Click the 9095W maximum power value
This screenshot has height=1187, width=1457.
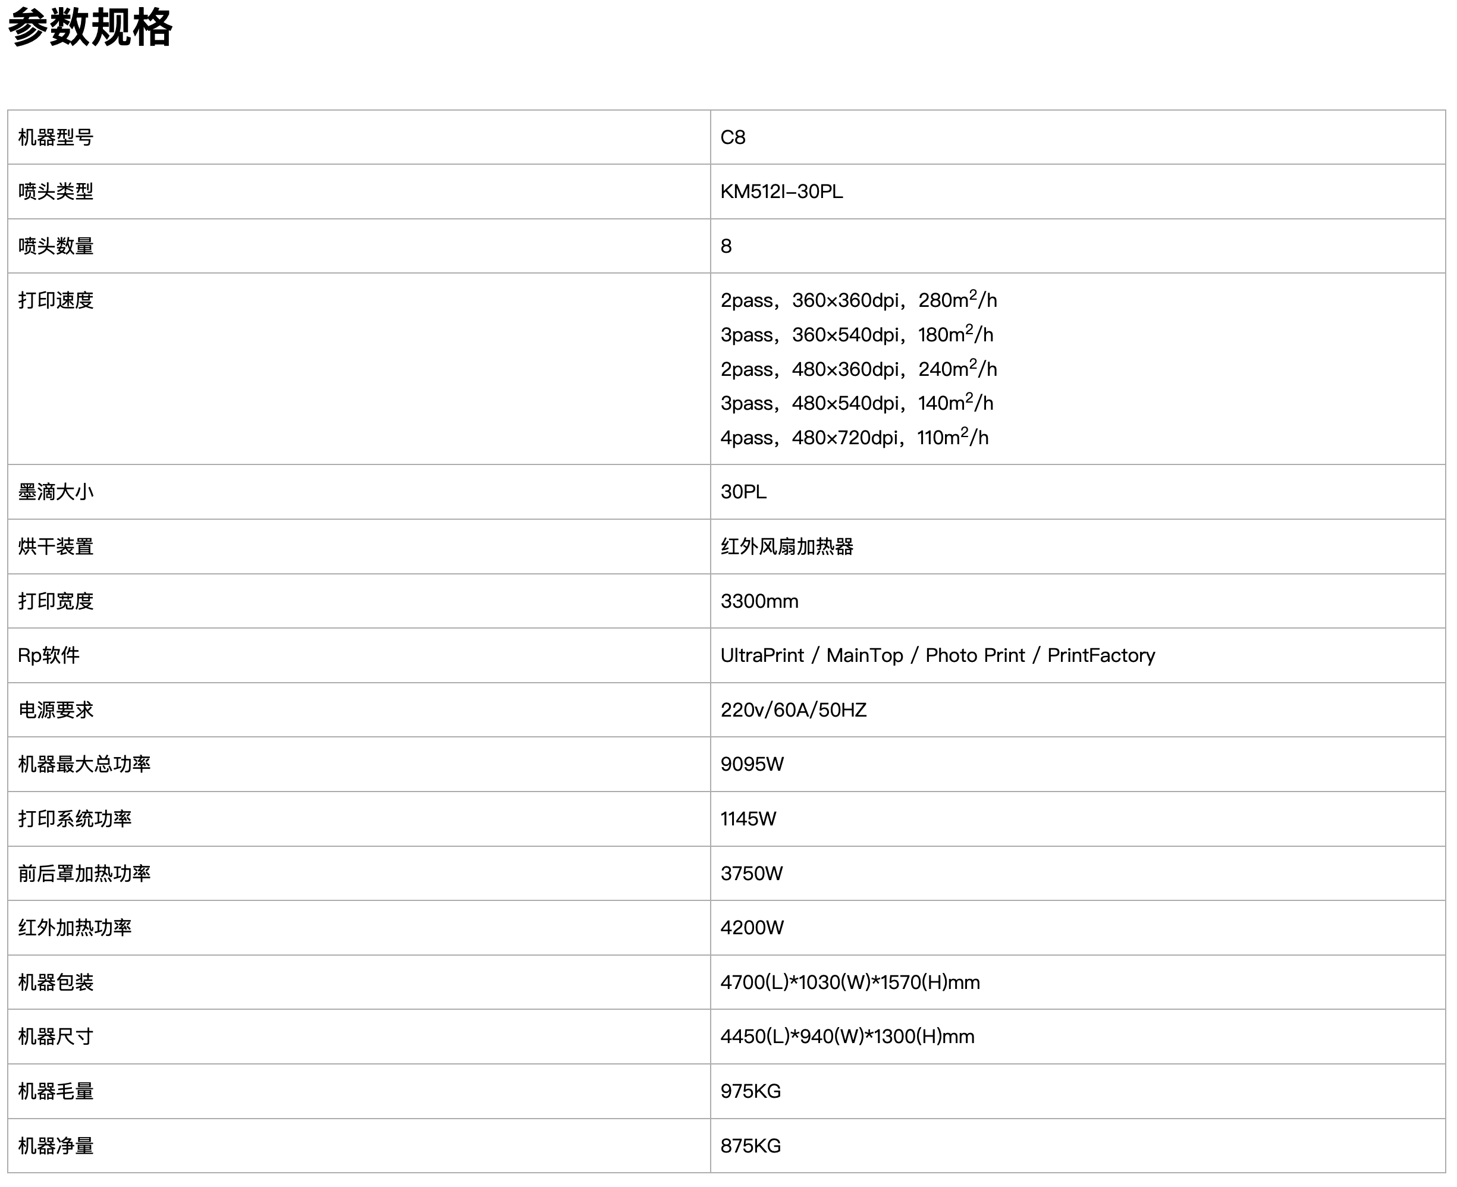752,764
